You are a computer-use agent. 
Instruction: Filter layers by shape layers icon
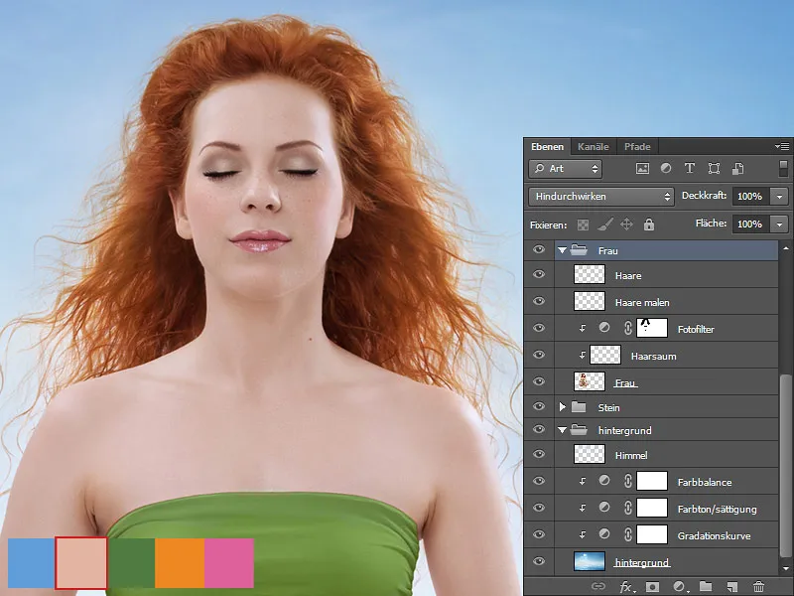pyautogui.click(x=714, y=169)
